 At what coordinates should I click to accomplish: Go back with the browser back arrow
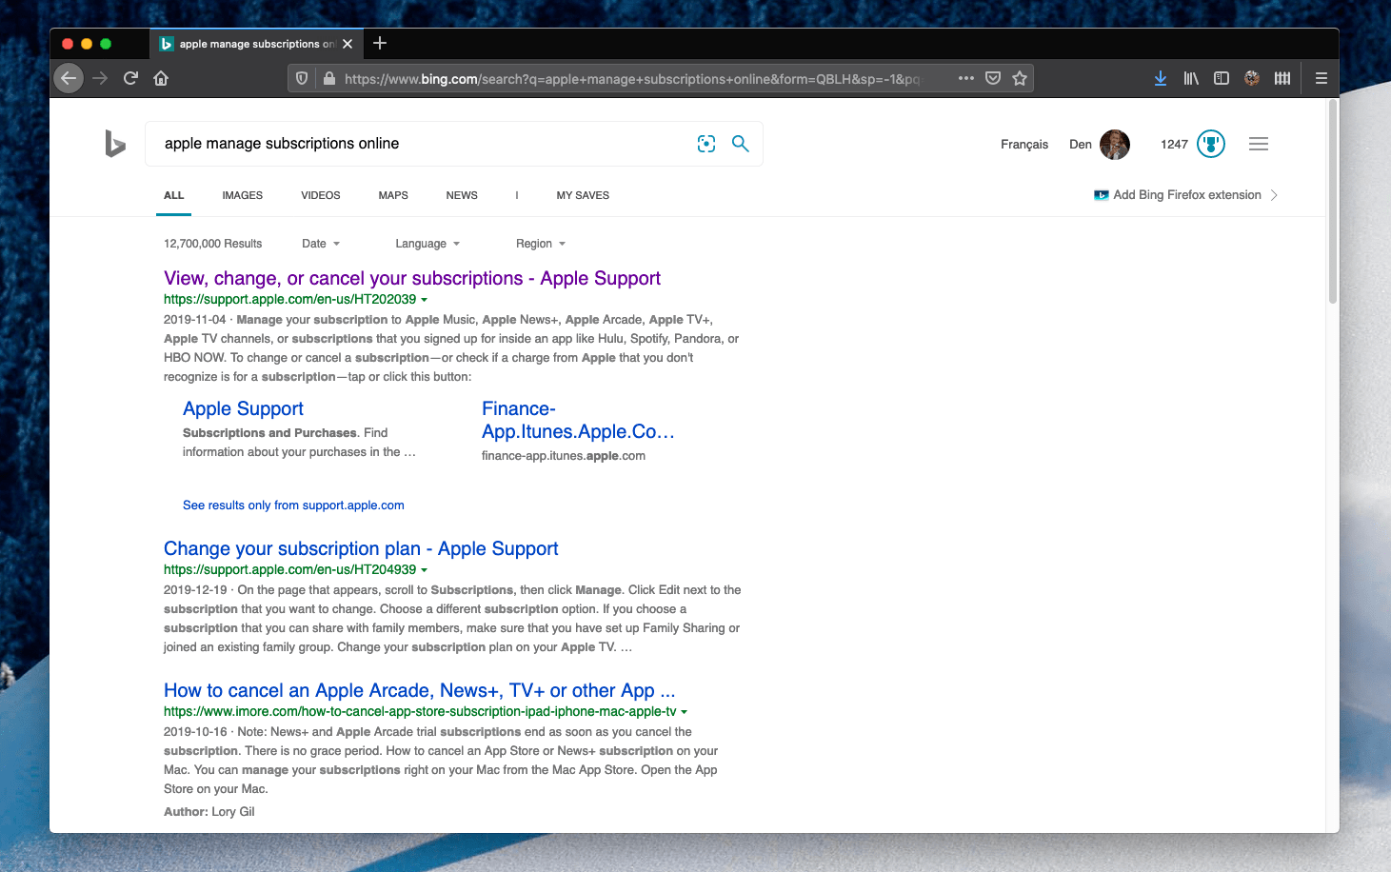[69, 78]
